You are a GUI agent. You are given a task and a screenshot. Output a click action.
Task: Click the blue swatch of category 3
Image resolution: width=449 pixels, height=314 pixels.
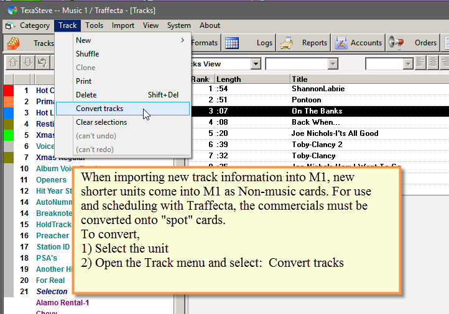click(x=9, y=113)
